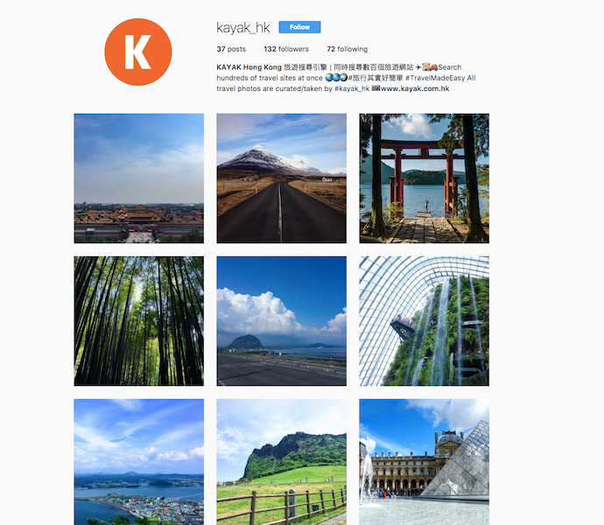View the 132 followers list

(286, 49)
